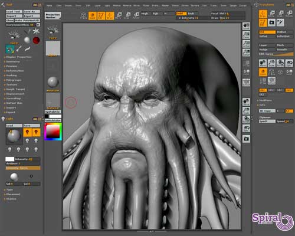Viewport: 295px width, 236px height.
Task: Click AAHalf icon on right canvas shelf
Action: tap(246, 53)
